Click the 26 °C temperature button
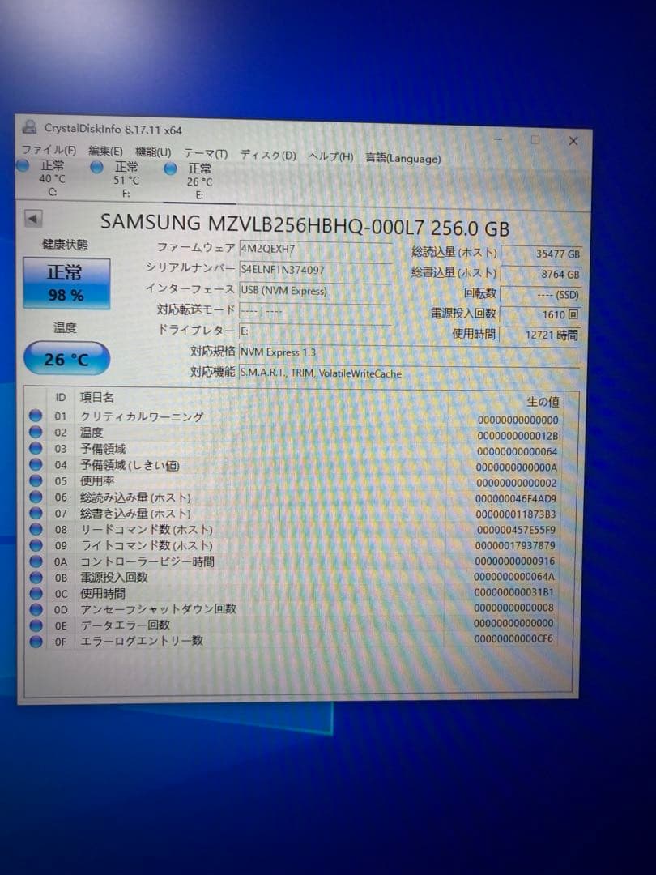The width and height of the screenshot is (656, 875). (66, 359)
